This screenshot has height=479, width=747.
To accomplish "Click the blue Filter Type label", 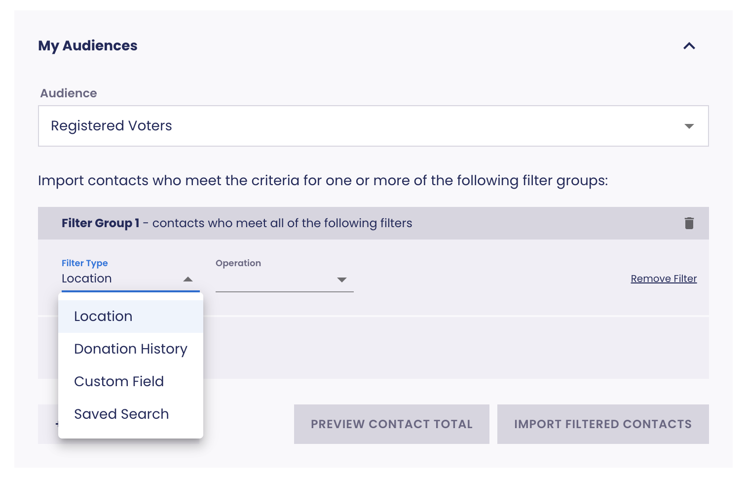I will tap(84, 263).
